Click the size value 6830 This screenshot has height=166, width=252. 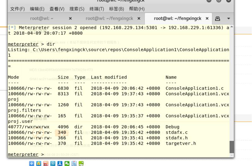[63, 88]
